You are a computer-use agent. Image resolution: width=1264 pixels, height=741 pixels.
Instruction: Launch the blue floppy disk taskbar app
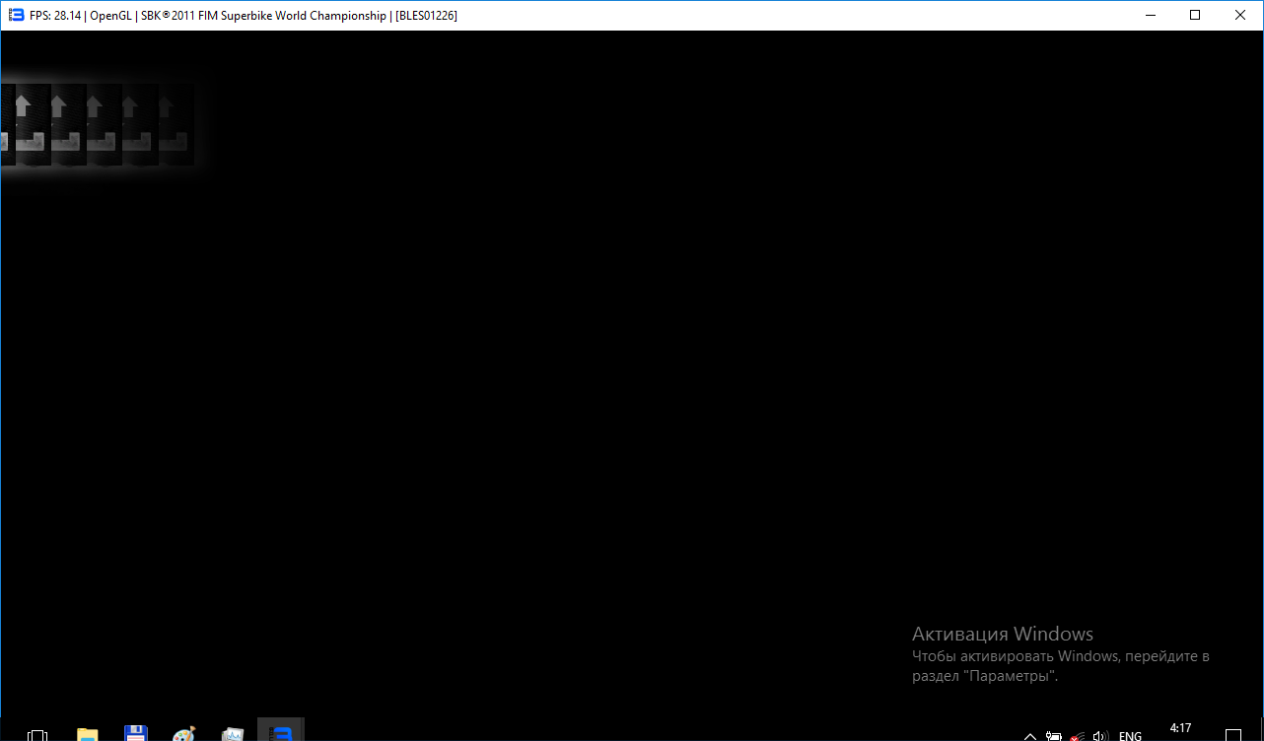coord(136,733)
